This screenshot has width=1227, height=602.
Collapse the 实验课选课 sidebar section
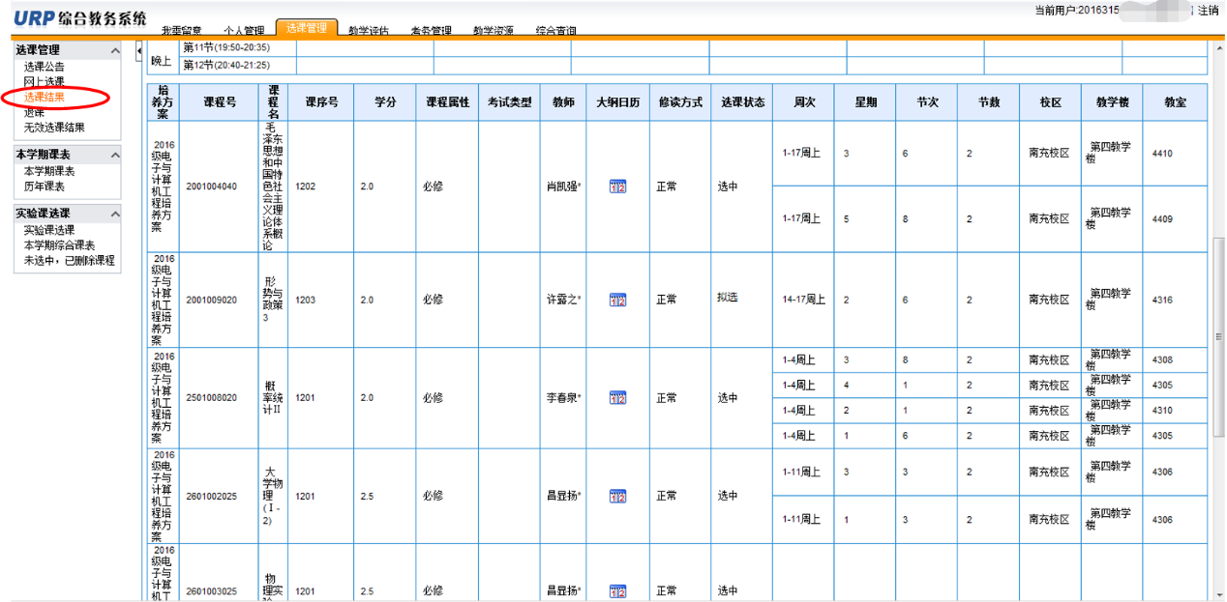click(115, 214)
